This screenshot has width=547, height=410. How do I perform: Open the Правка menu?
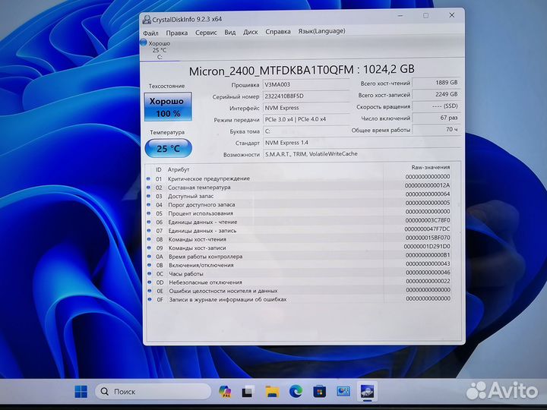177,33
